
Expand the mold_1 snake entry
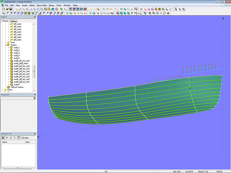(x=9, y=47)
